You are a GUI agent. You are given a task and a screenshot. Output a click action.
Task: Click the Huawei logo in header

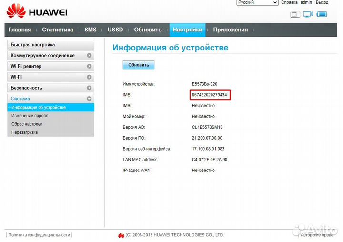click(37, 11)
